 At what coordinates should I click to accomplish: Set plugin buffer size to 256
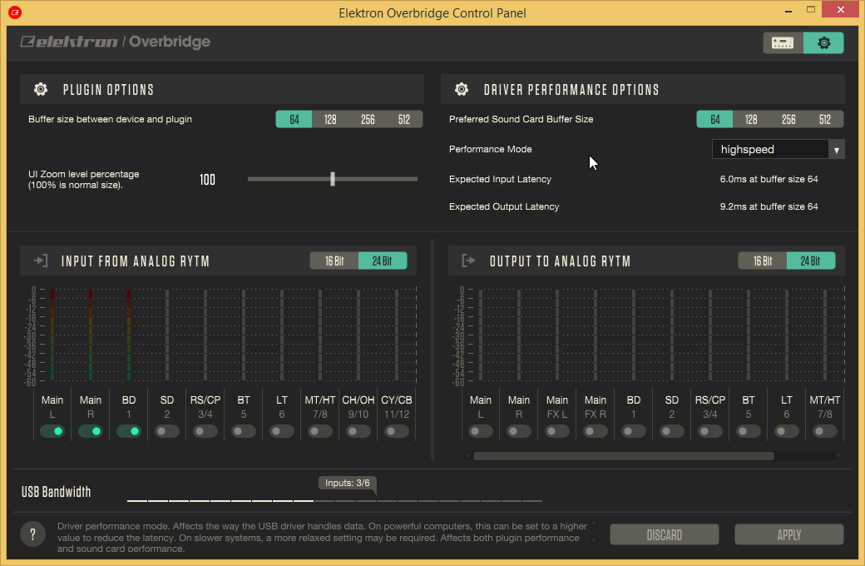coord(368,120)
